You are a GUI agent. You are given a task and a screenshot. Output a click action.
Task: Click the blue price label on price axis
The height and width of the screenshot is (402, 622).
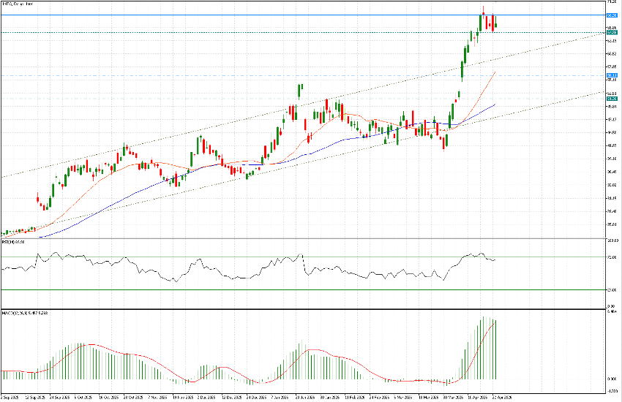[x=612, y=15]
